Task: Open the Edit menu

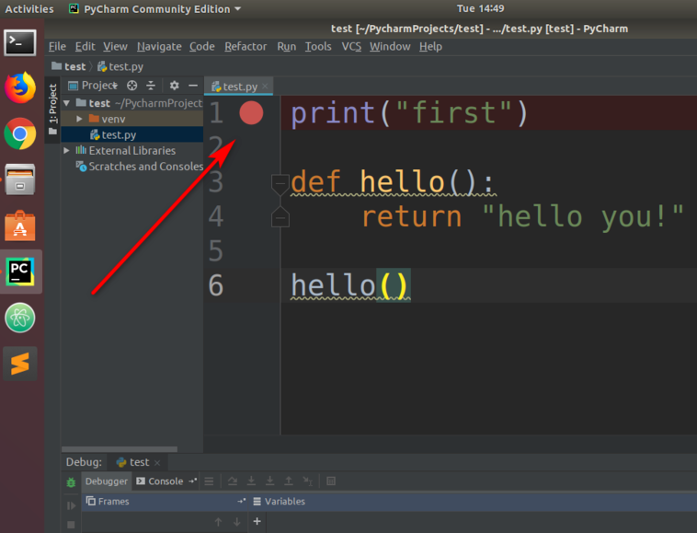Action: point(85,47)
